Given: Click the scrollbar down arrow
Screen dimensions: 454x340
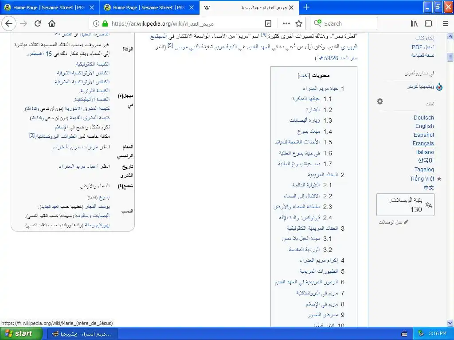Looking at the screenshot, I should pos(450,323).
